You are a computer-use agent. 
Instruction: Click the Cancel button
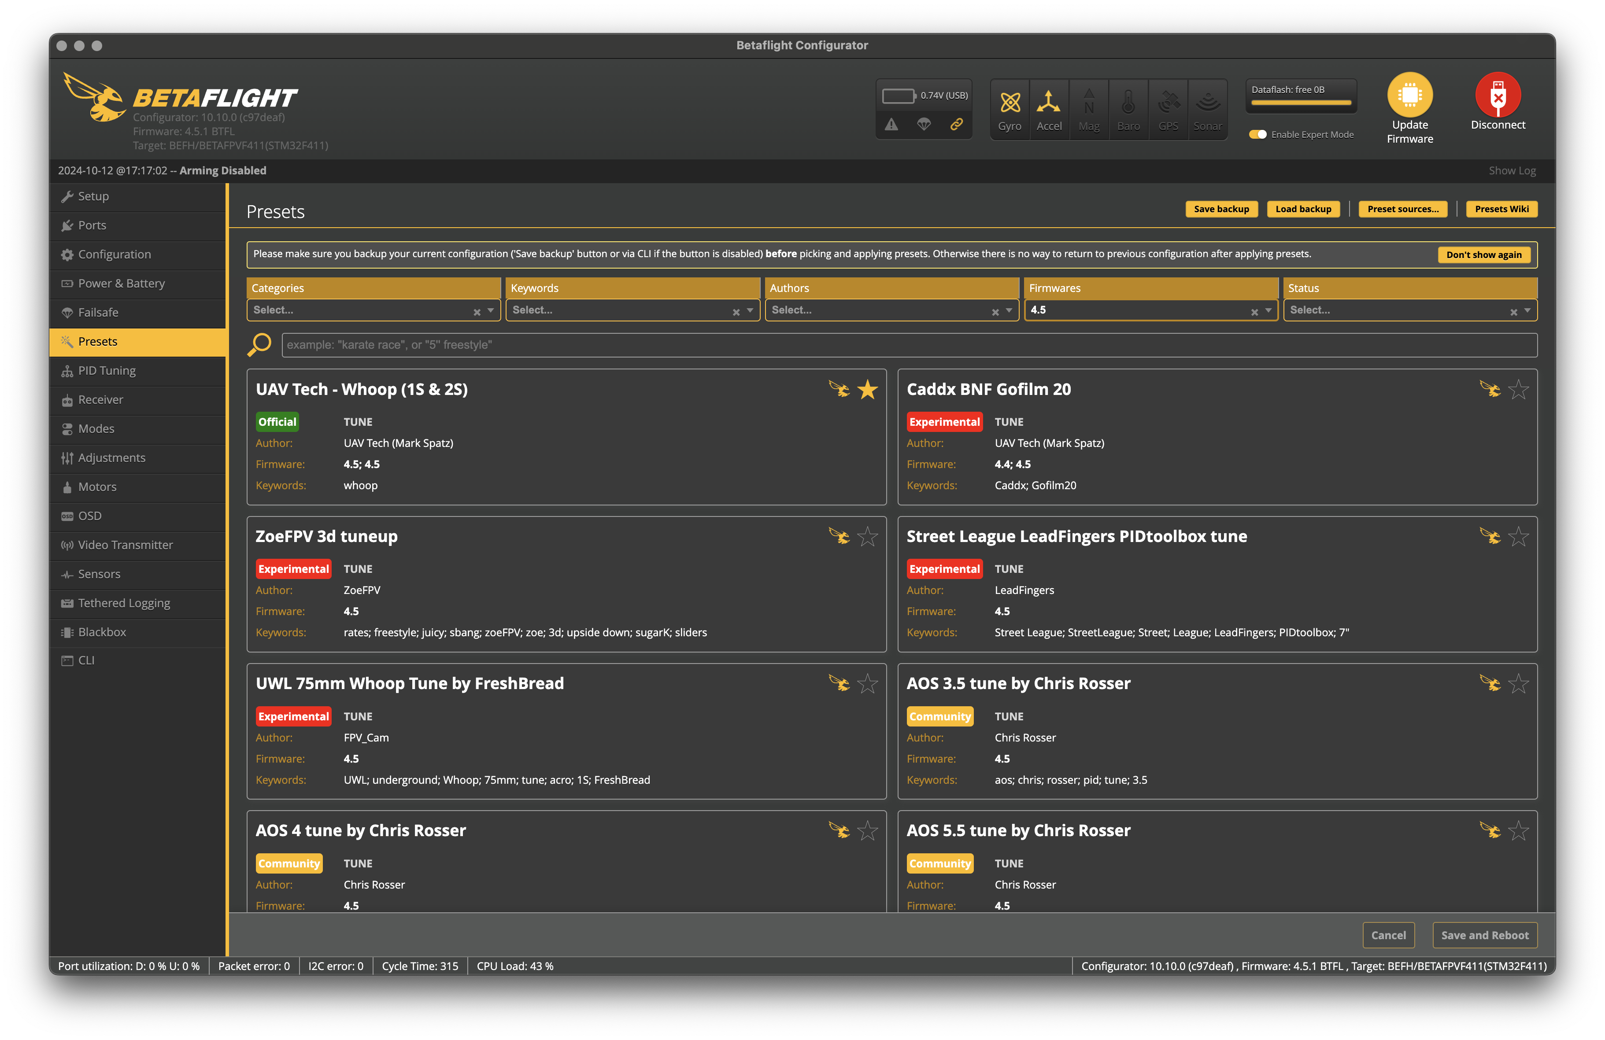click(x=1388, y=935)
